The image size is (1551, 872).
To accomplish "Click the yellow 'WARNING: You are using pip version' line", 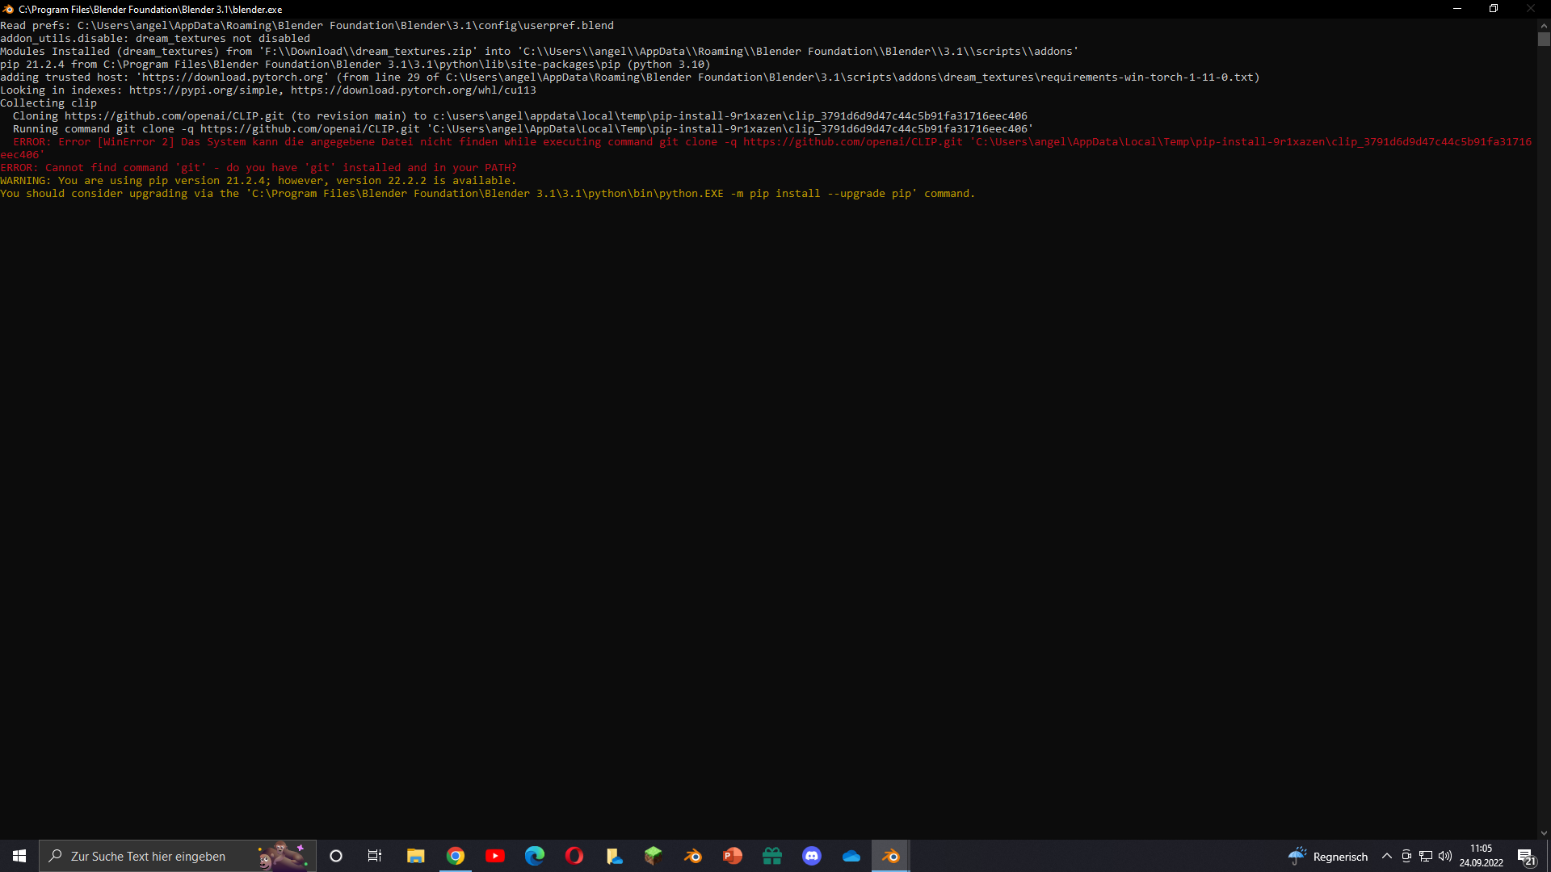I will (x=258, y=181).
